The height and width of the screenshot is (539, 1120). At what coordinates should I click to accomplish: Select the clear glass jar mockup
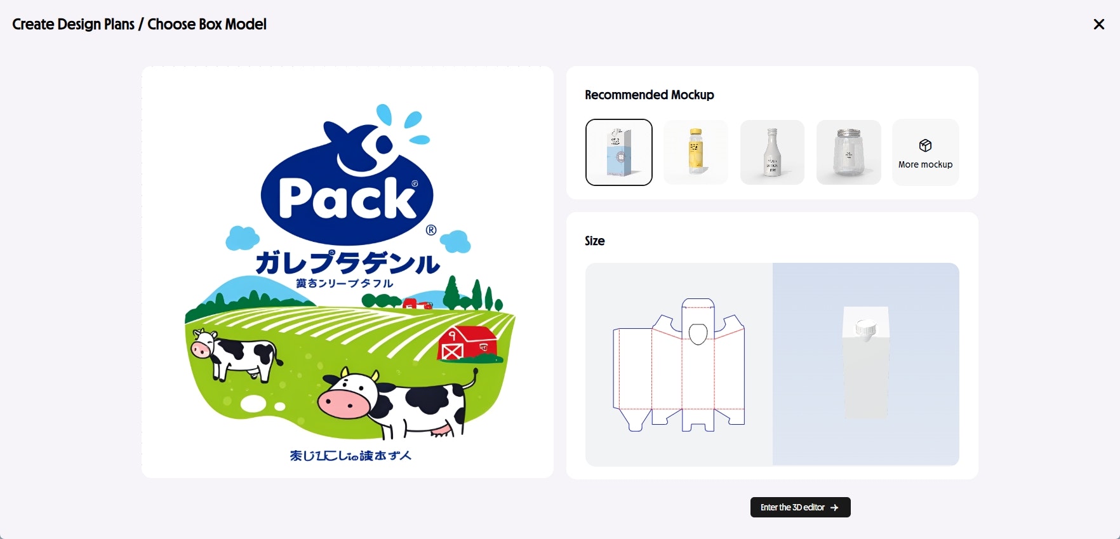pyautogui.click(x=849, y=152)
